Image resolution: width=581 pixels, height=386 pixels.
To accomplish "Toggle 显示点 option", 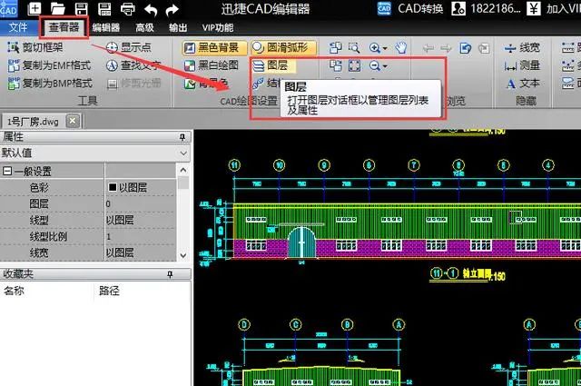I will (129, 47).
